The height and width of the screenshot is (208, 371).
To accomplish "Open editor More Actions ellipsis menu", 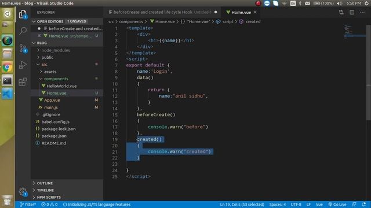I will tap(362, 12).
